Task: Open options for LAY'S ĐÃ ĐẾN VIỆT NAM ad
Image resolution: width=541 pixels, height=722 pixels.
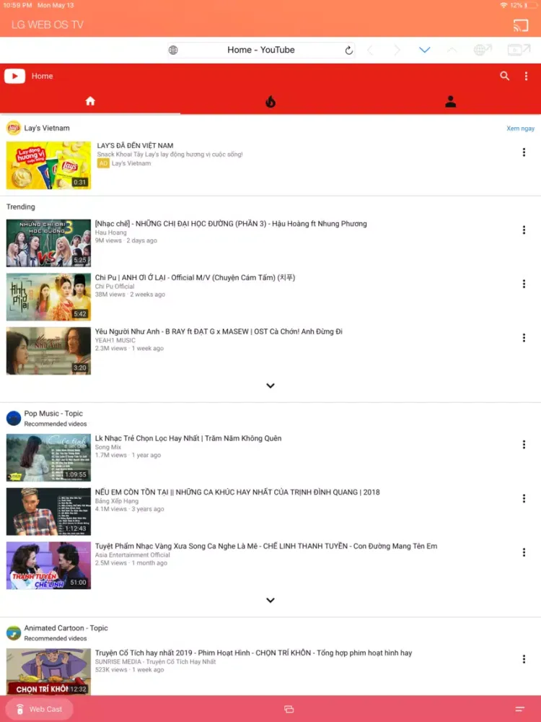Action: pyautogui.click(x=524, y=152)
